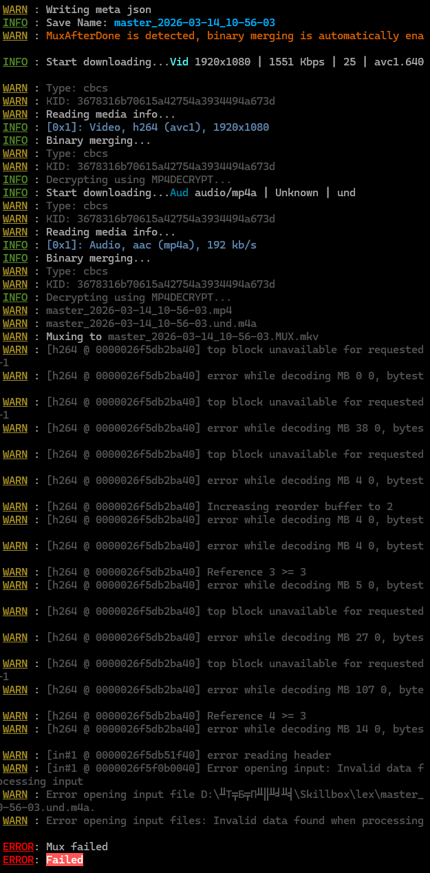Click the "Mux failed" error message
The height and width of the screenshot is (873, 430).
click(x=76, y=846)
